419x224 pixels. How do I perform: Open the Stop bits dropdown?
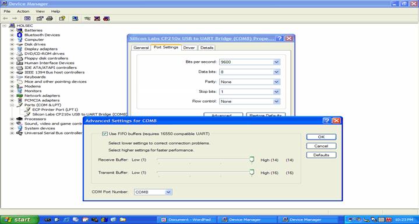[276, 92]
